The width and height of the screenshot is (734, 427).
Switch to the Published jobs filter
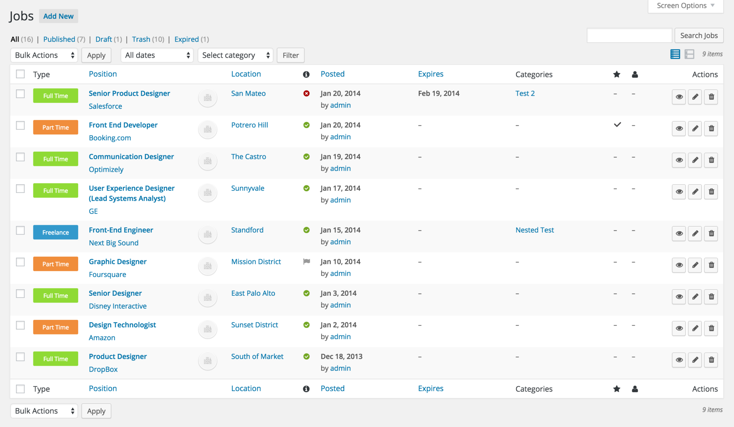(x=59, y=39)
